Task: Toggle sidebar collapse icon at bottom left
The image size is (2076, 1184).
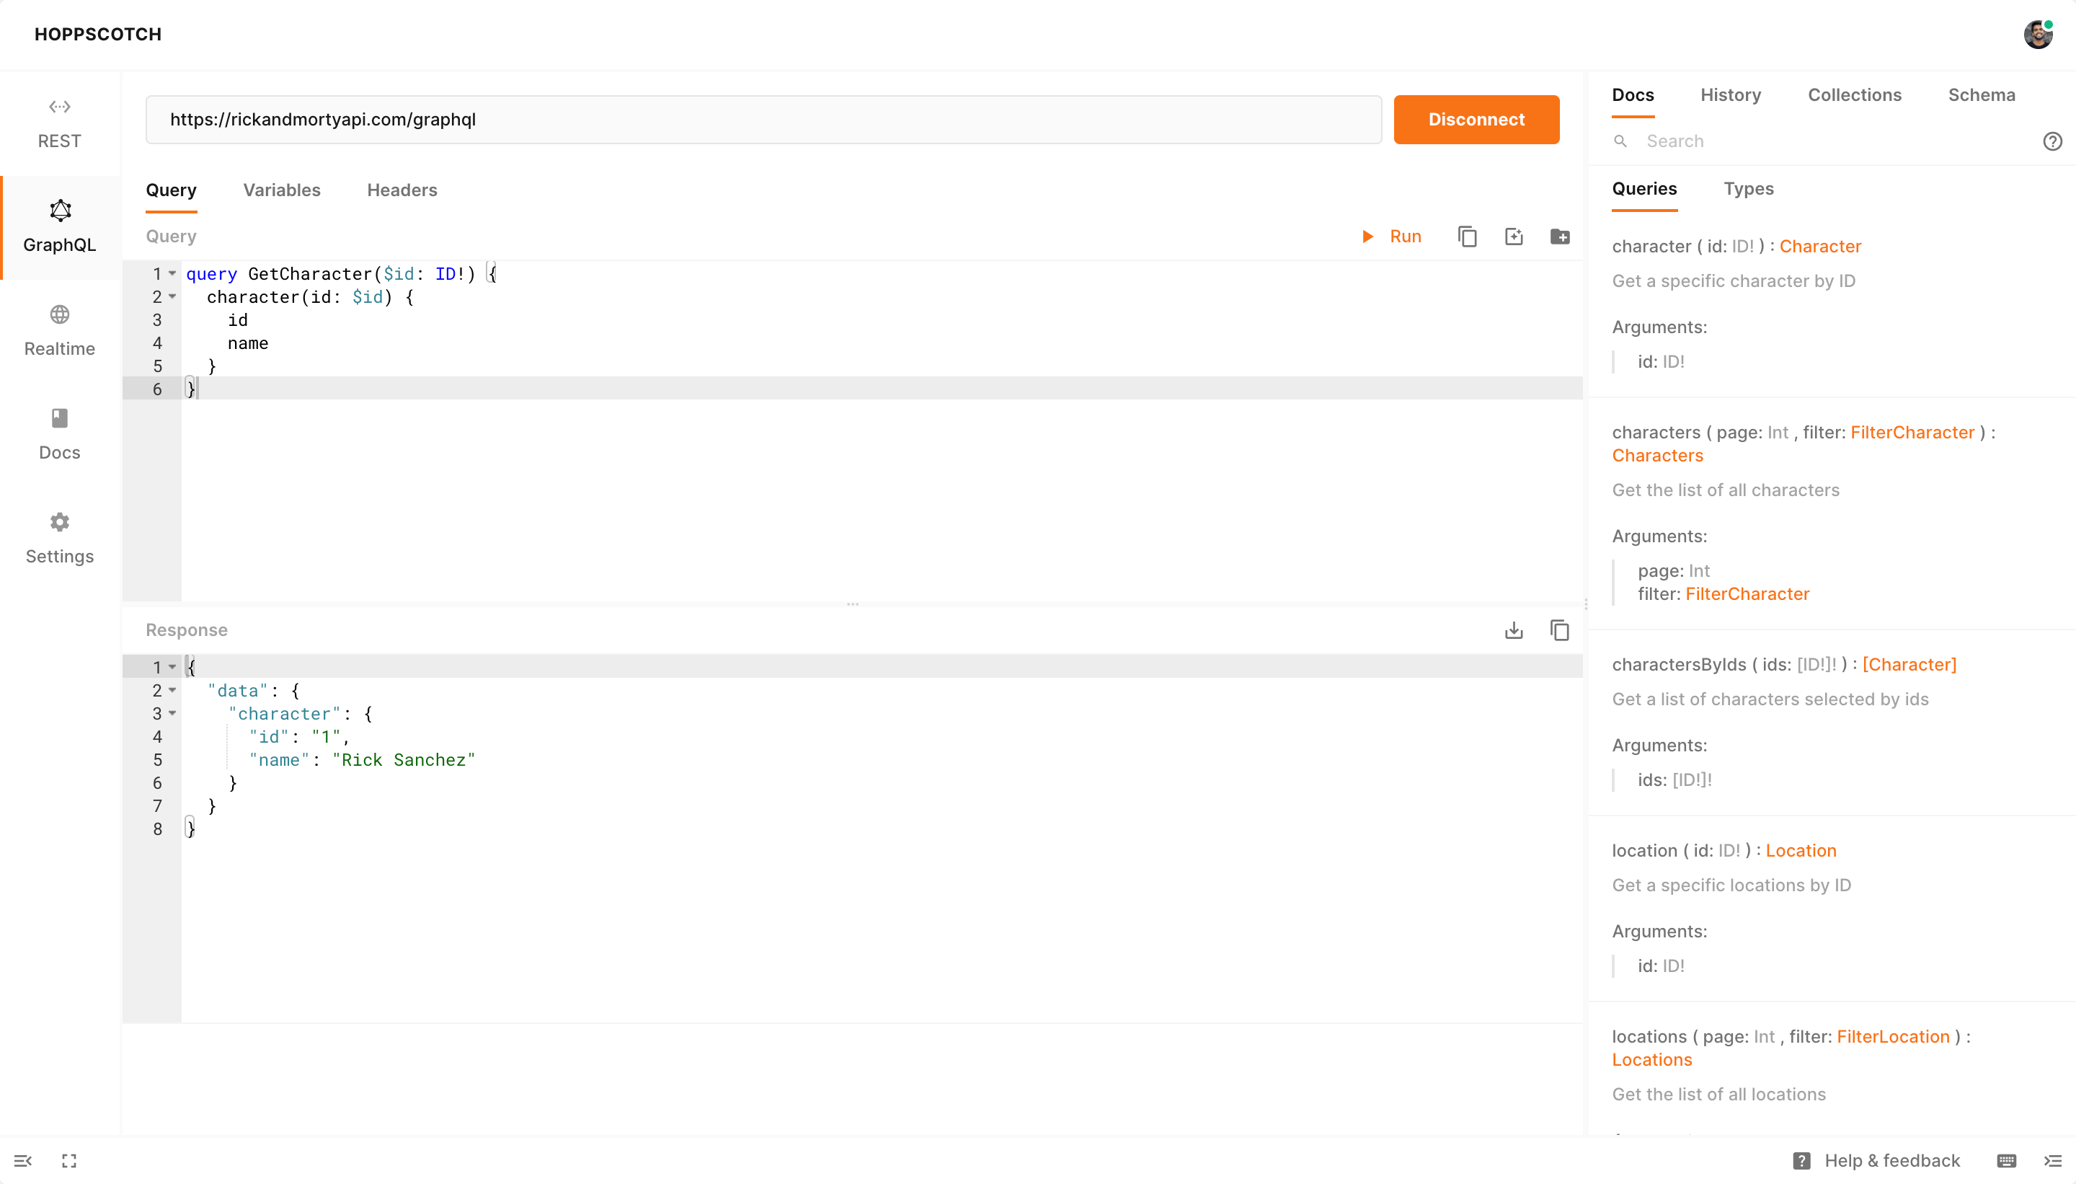Action: click(23, 1160)
